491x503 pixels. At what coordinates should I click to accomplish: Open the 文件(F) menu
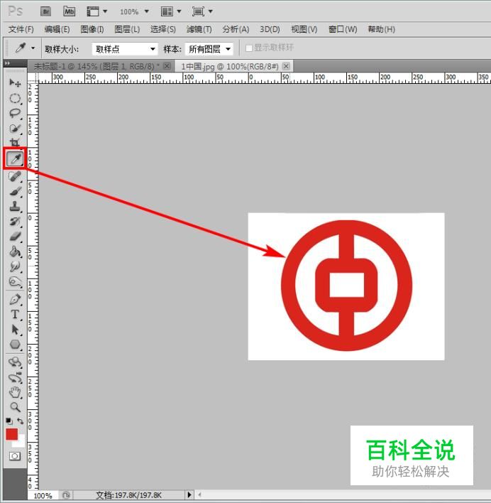click(x=21, y=30)
